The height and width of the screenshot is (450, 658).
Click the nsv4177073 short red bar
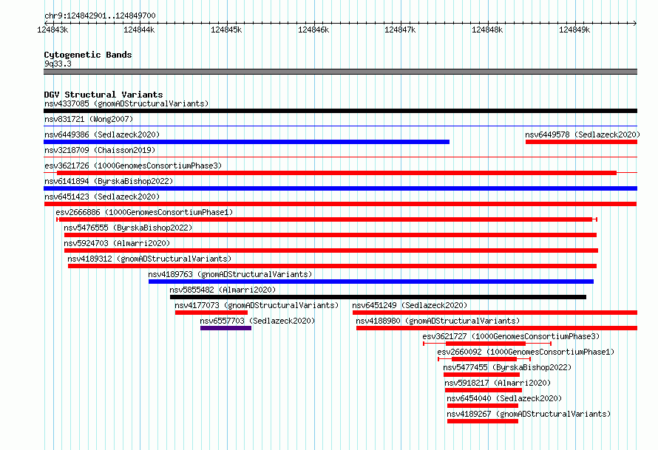211,313
